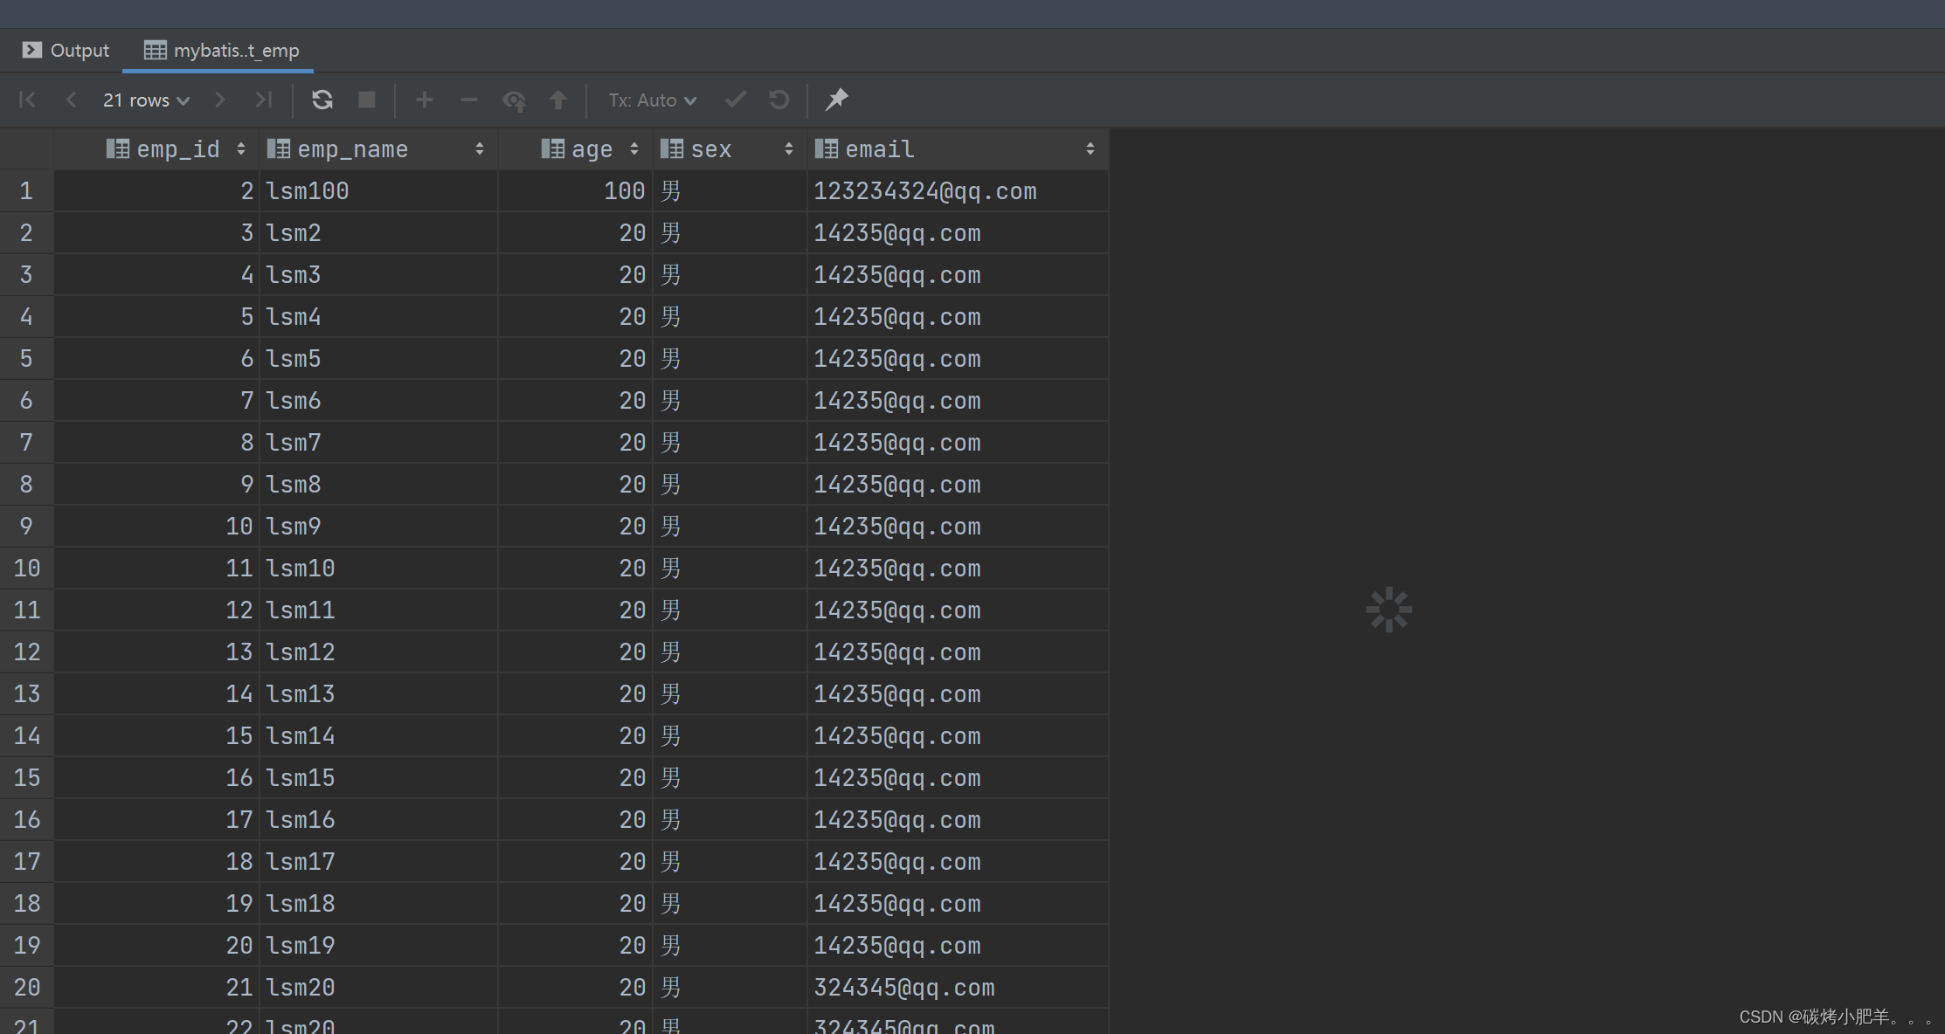Click the age cell in lsm13 row
The height and width of the screenshot is (1034, 1945).
click(576, 694)
